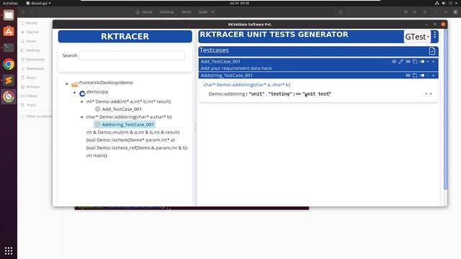Launch Google Chrome from the dock
461x259 pixels.
tap(9, 64)
